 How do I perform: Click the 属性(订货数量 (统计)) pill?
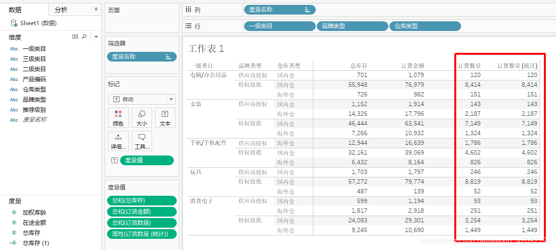[142, 234]
